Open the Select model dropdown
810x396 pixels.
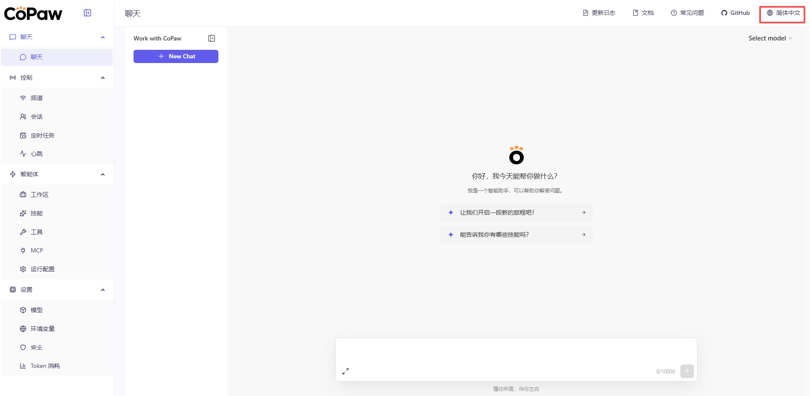[x=770, y=38]
